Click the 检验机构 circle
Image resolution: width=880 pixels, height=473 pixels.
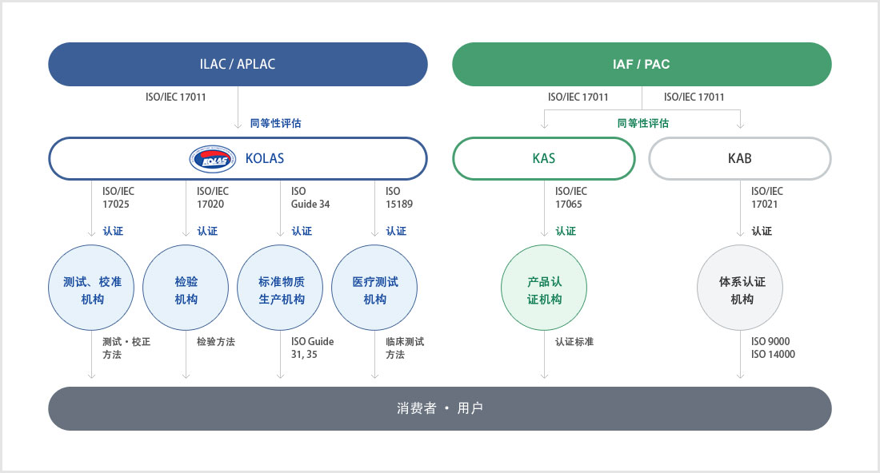(x=186, y=288)
